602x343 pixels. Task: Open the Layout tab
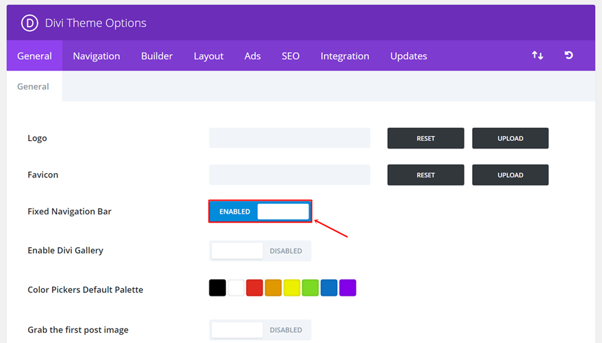click(209, 56)
